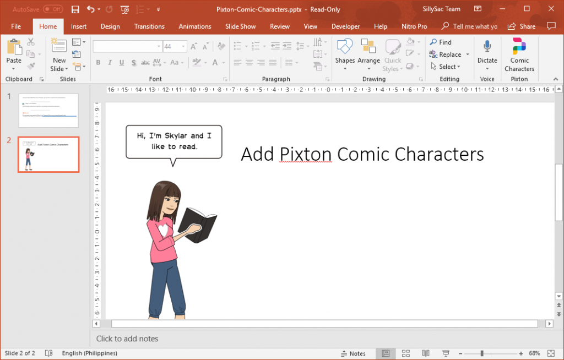The width and height of the screenshot is (564, 360).
Task: Toggle italic formatting
Action: [x=109, y=62]
